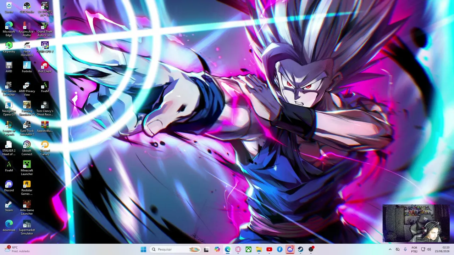
Task: Select the AMD desktop icon
Action: coord(9,67)
